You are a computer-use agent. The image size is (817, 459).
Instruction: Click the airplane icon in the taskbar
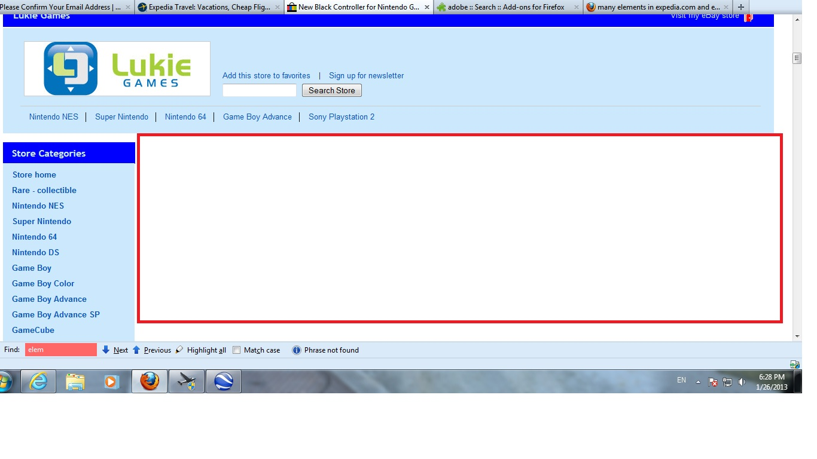187,381
